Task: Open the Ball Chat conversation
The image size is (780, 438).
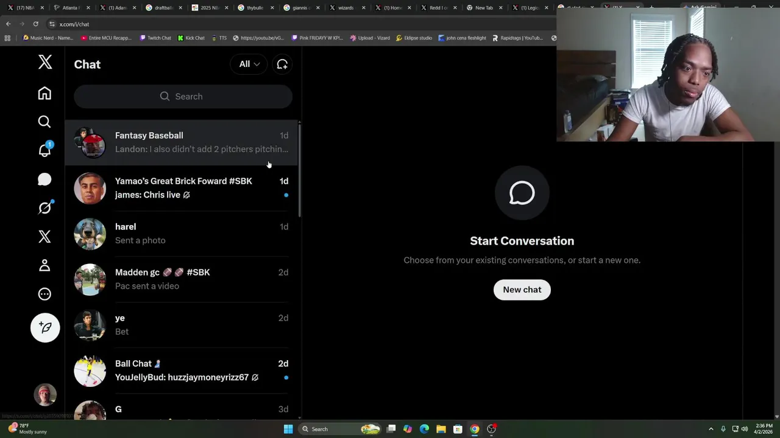Action: [181, 370]
